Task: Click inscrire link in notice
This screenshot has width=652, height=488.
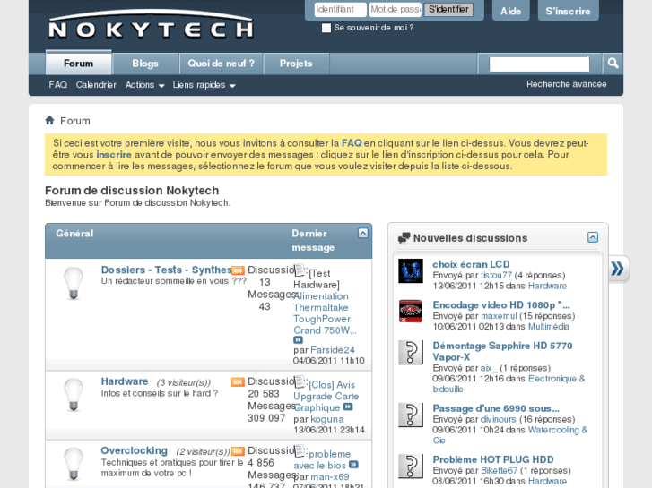Action: tap(114, 155)
